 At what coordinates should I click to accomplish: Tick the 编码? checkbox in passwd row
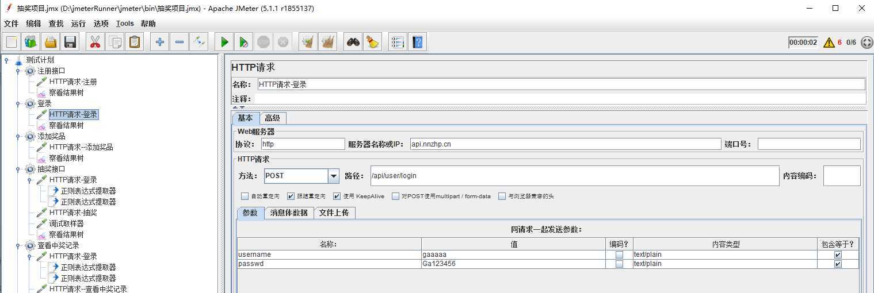click(619, 264)
